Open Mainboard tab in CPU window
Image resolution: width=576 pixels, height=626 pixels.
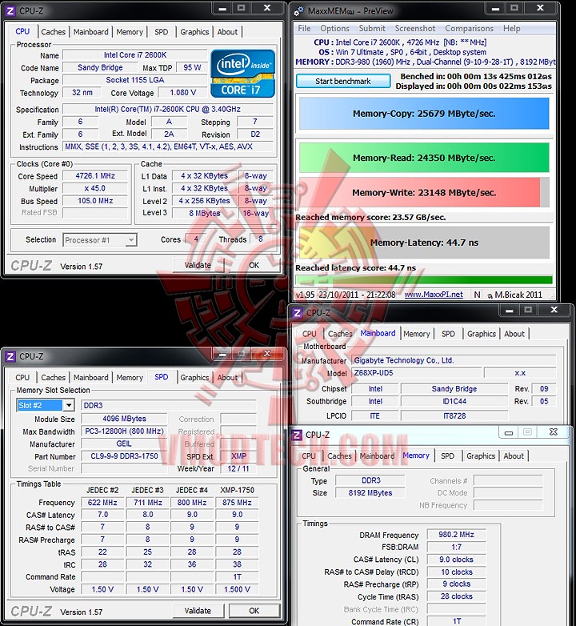[90, 32]
